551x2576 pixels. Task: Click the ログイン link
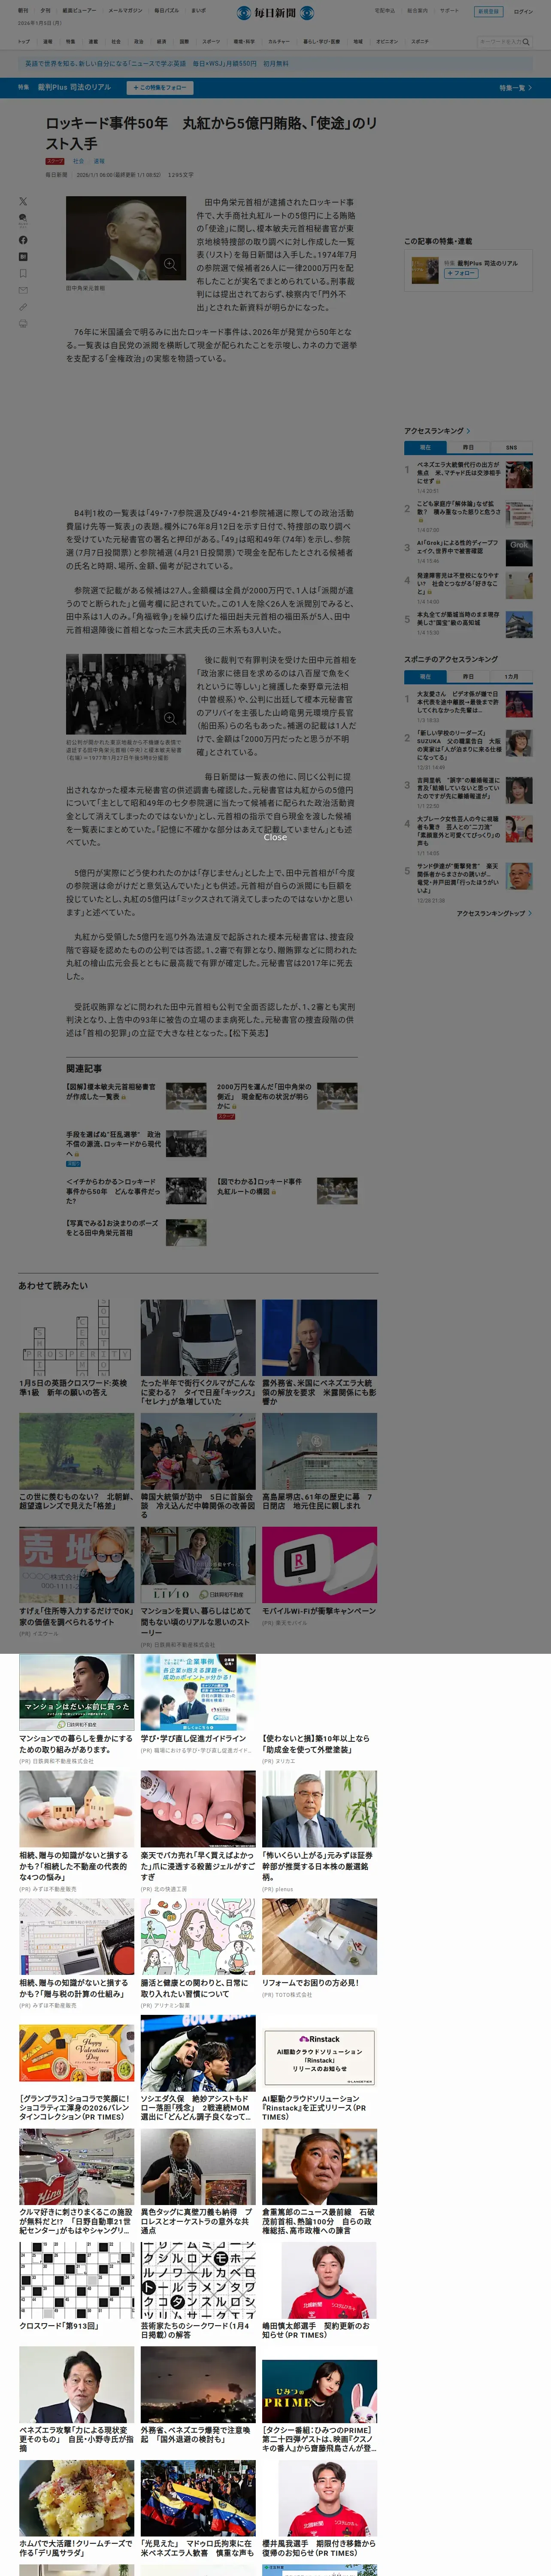[x=523, y=11]
